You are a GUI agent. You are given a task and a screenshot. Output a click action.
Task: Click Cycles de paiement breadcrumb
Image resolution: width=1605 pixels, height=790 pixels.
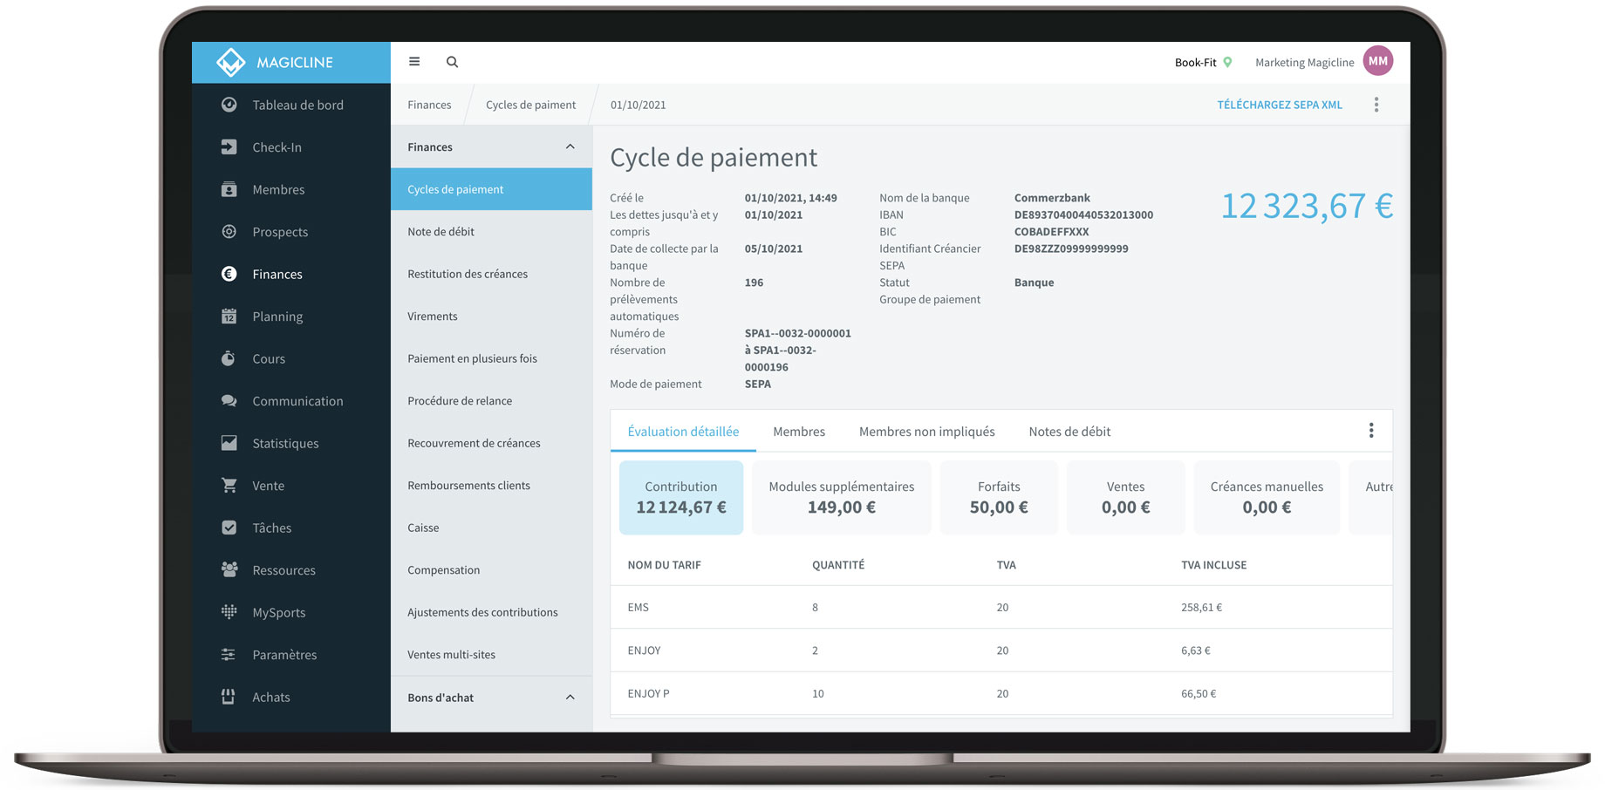[530, 105]
